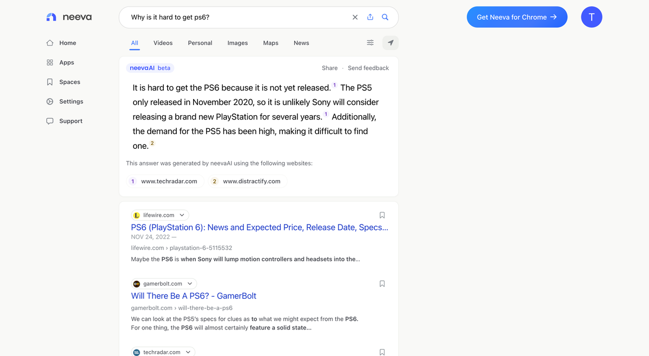
Task: Toggle the location arrow button
Action: pyautogui.click(x=390, y=43)
